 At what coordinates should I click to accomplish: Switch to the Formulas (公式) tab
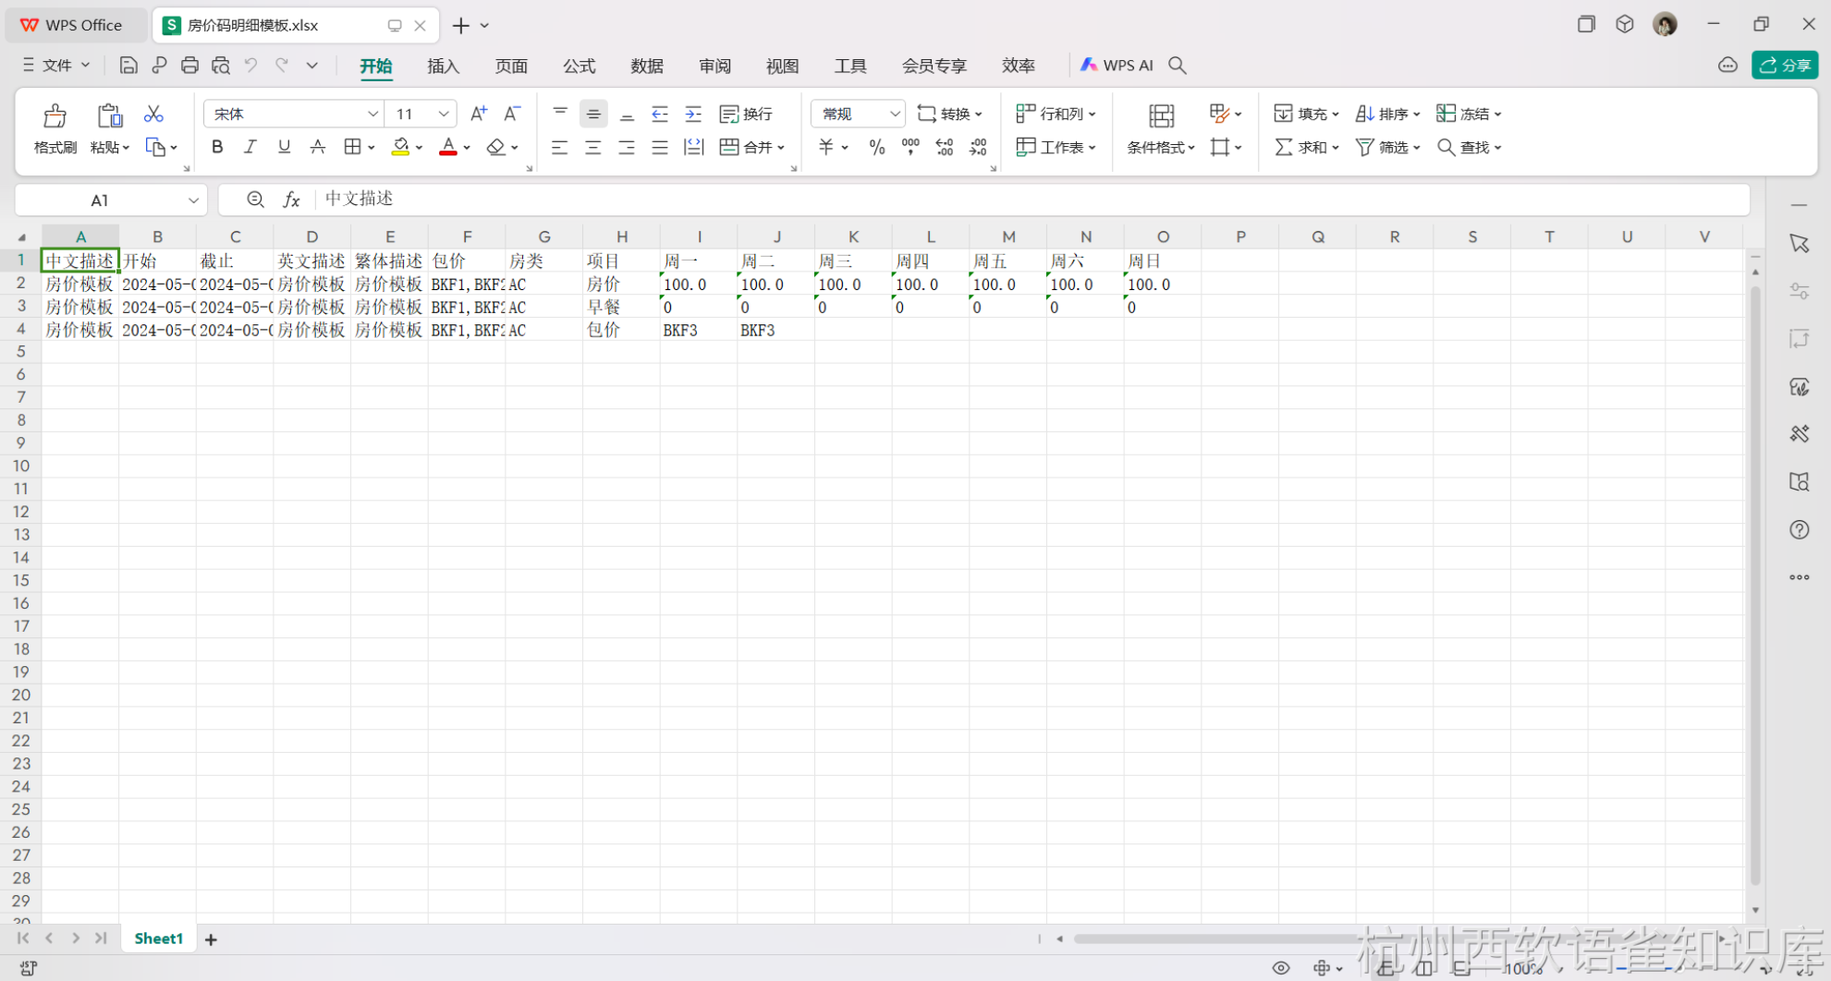(579, 66)
